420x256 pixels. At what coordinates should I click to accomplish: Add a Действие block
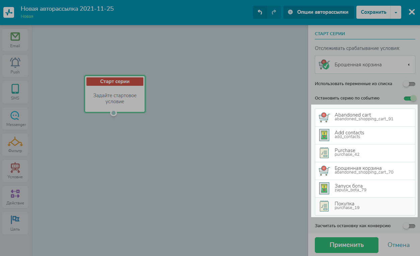15,197
